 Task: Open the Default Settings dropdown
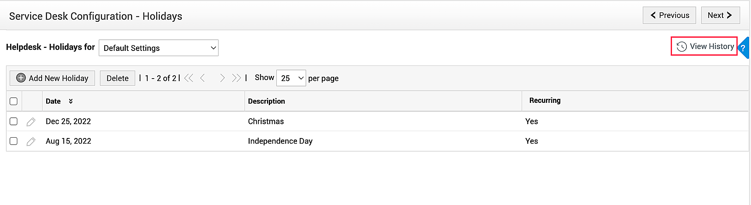(158, 48)
